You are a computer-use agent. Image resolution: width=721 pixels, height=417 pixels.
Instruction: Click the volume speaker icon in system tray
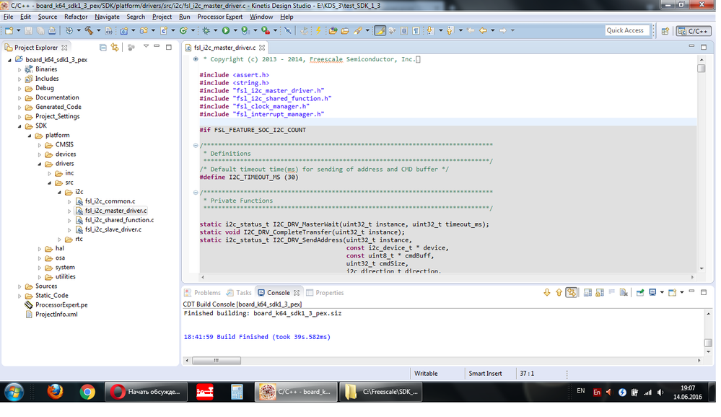point(660,392)
